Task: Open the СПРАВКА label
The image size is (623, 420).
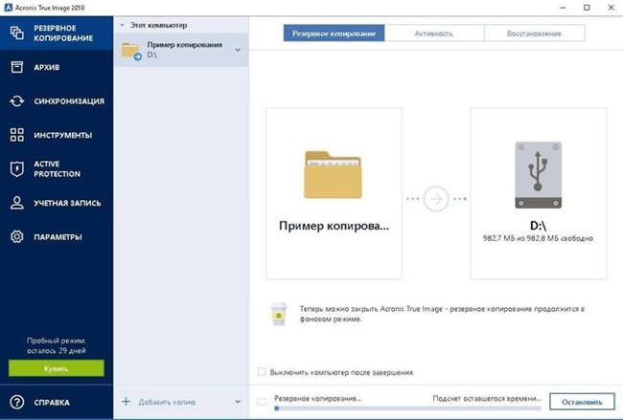Action: [52, 403]
